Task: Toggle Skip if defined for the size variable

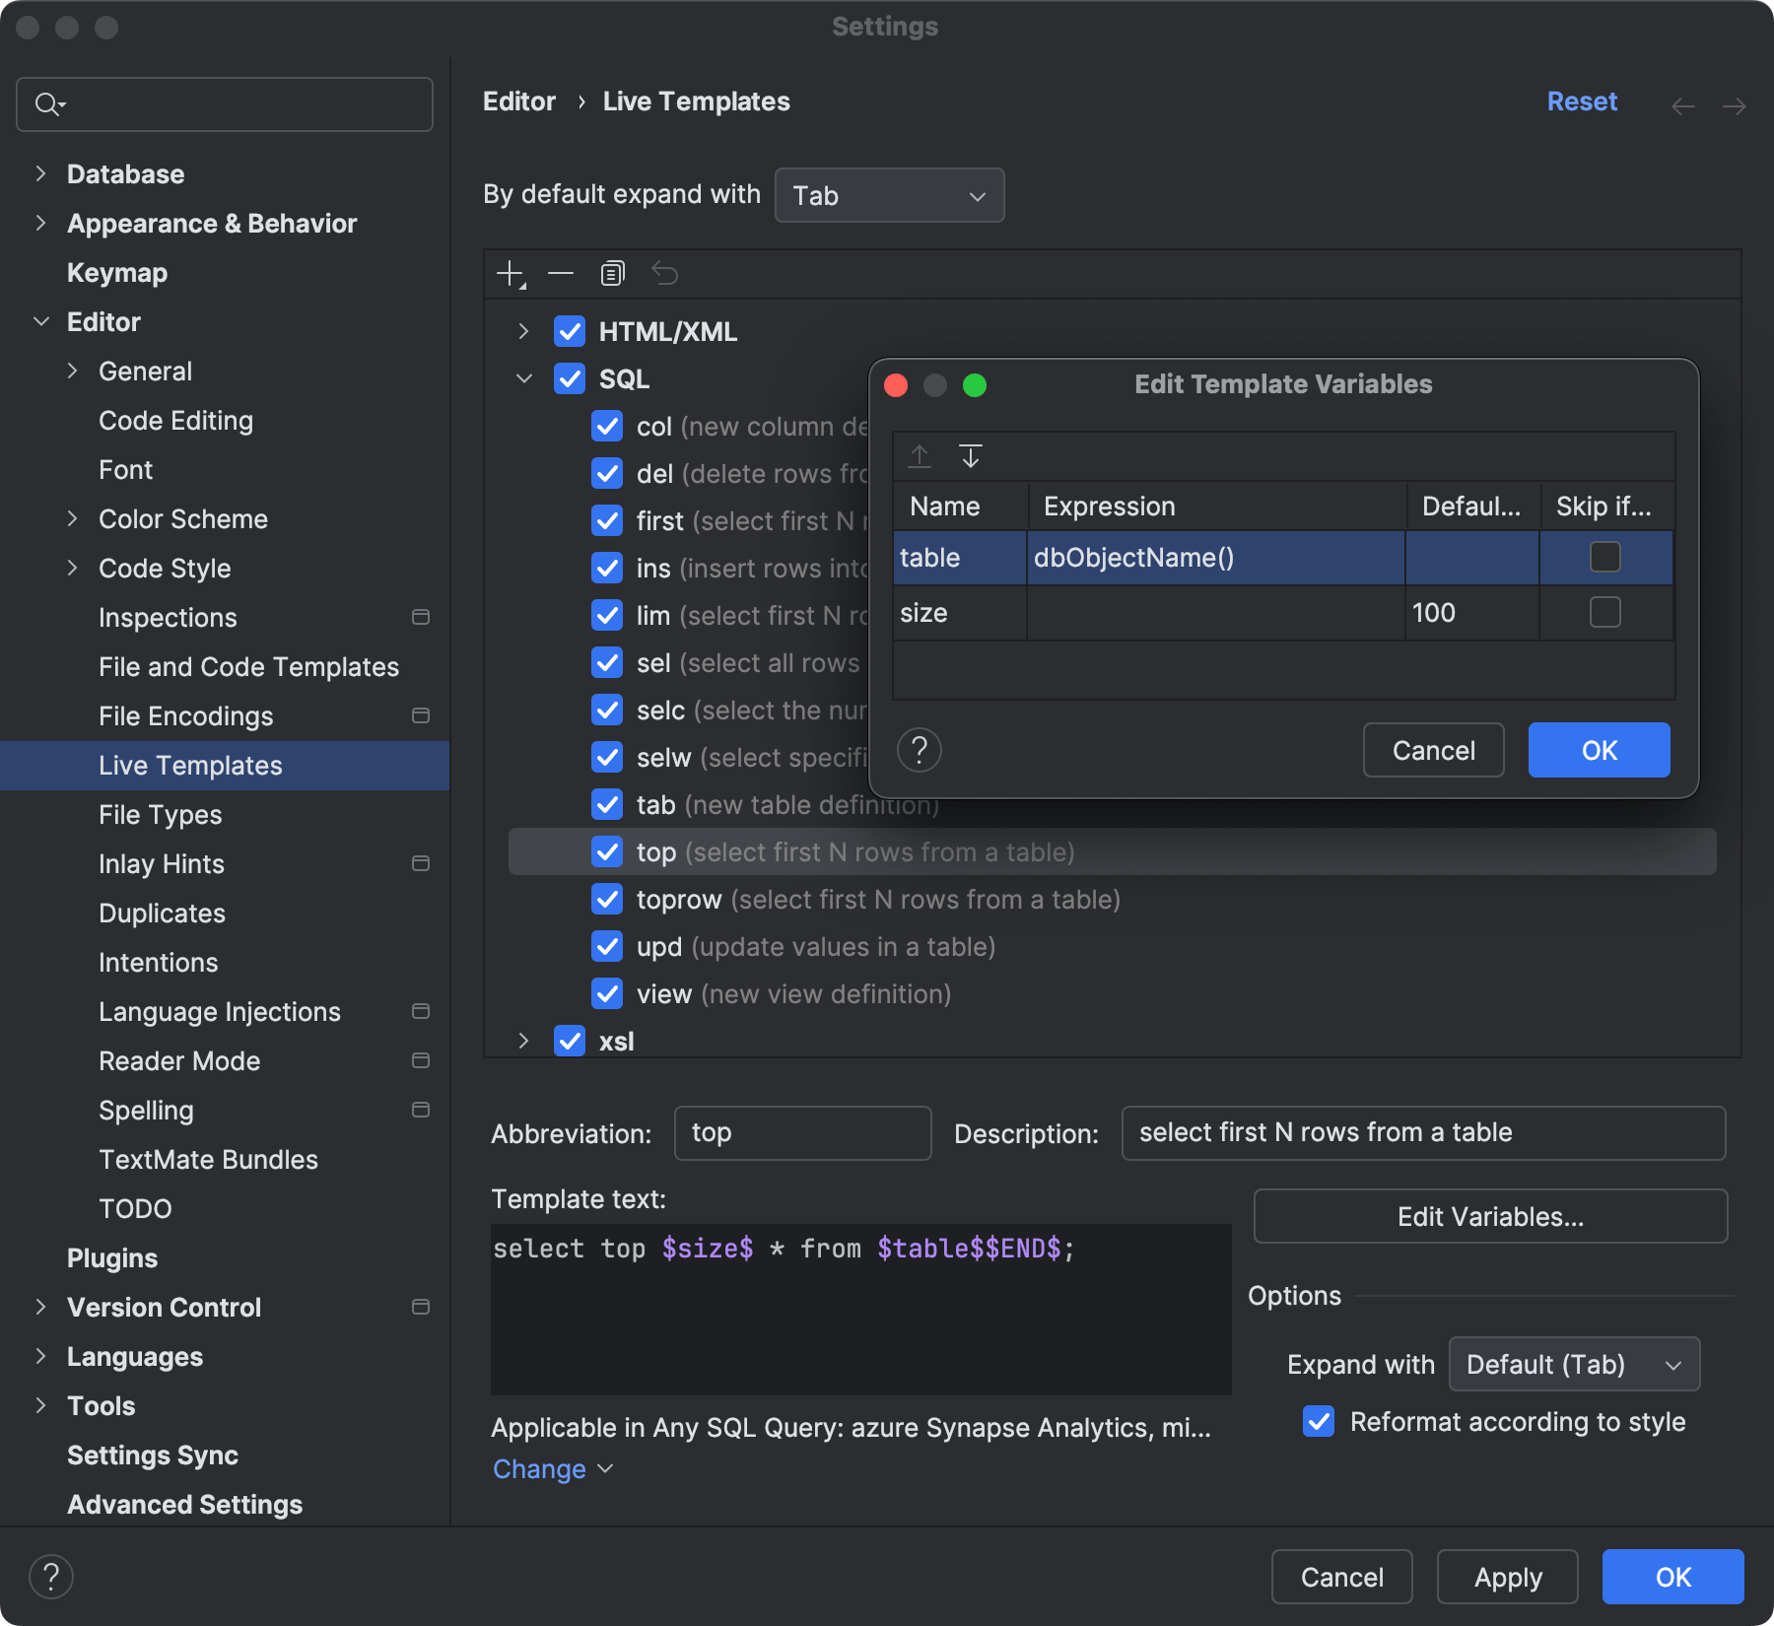Action: click(x=1604, y=612)
